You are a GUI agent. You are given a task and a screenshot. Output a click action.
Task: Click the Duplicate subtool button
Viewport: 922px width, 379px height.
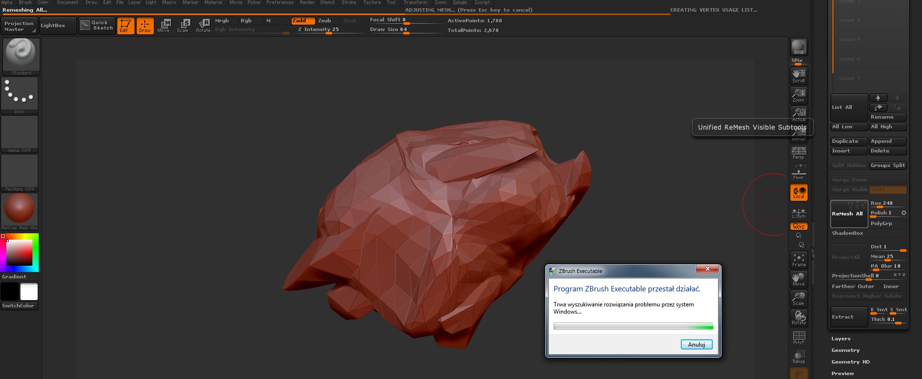pyautogui.click(x=849, y=141)
